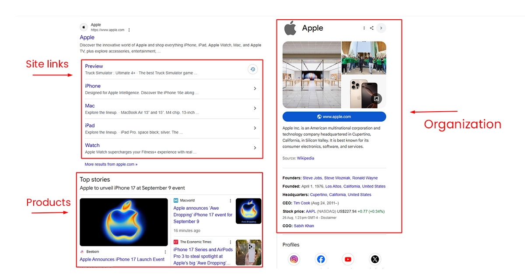Open the Apple store interior photo
This screenshot has height=275, width=525.
[311, 75]
